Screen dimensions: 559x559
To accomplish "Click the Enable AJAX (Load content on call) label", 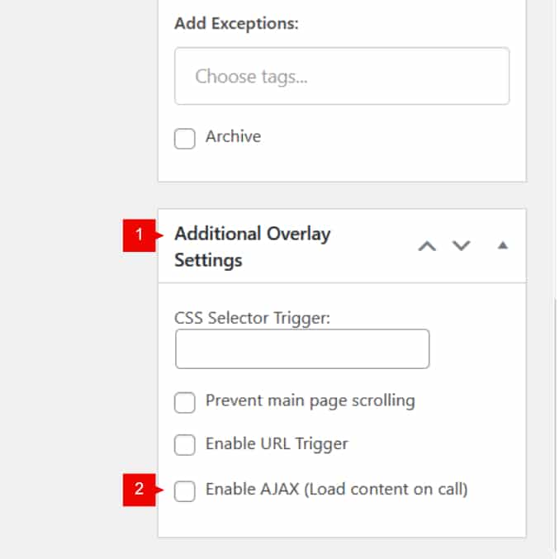I will (336, 489).
